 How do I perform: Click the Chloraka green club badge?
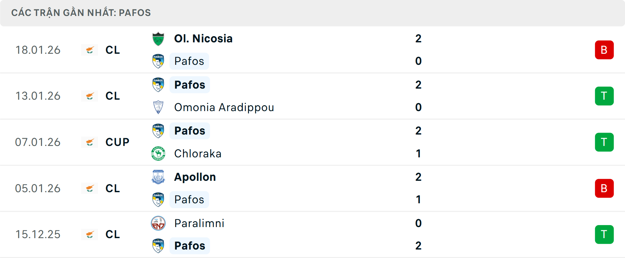click(158, 153)
